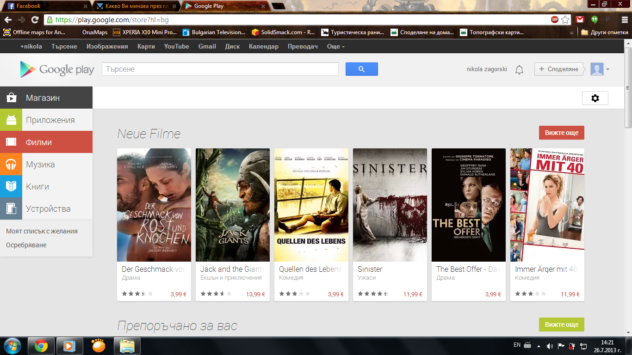
Task: Select the Google Play tab
Action: [226, 6]
